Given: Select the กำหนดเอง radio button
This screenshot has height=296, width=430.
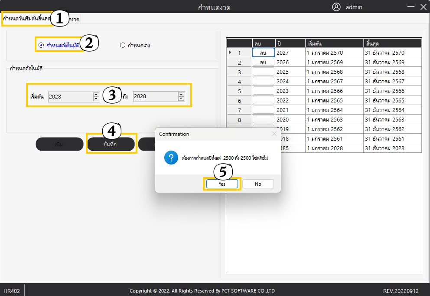Looking at the screenshot, I should point(123,45).
